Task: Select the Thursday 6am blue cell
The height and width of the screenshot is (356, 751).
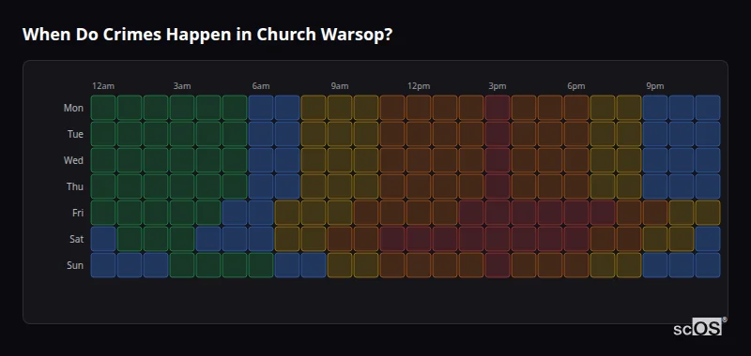Action: (261, 186)
